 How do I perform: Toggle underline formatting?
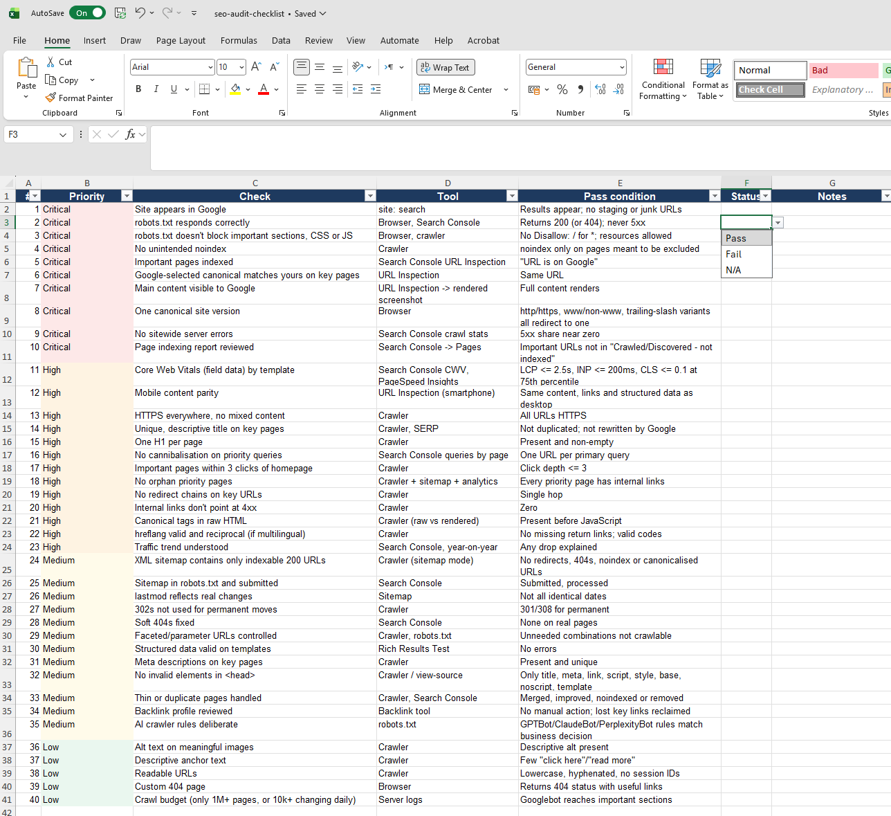point(174,89)
